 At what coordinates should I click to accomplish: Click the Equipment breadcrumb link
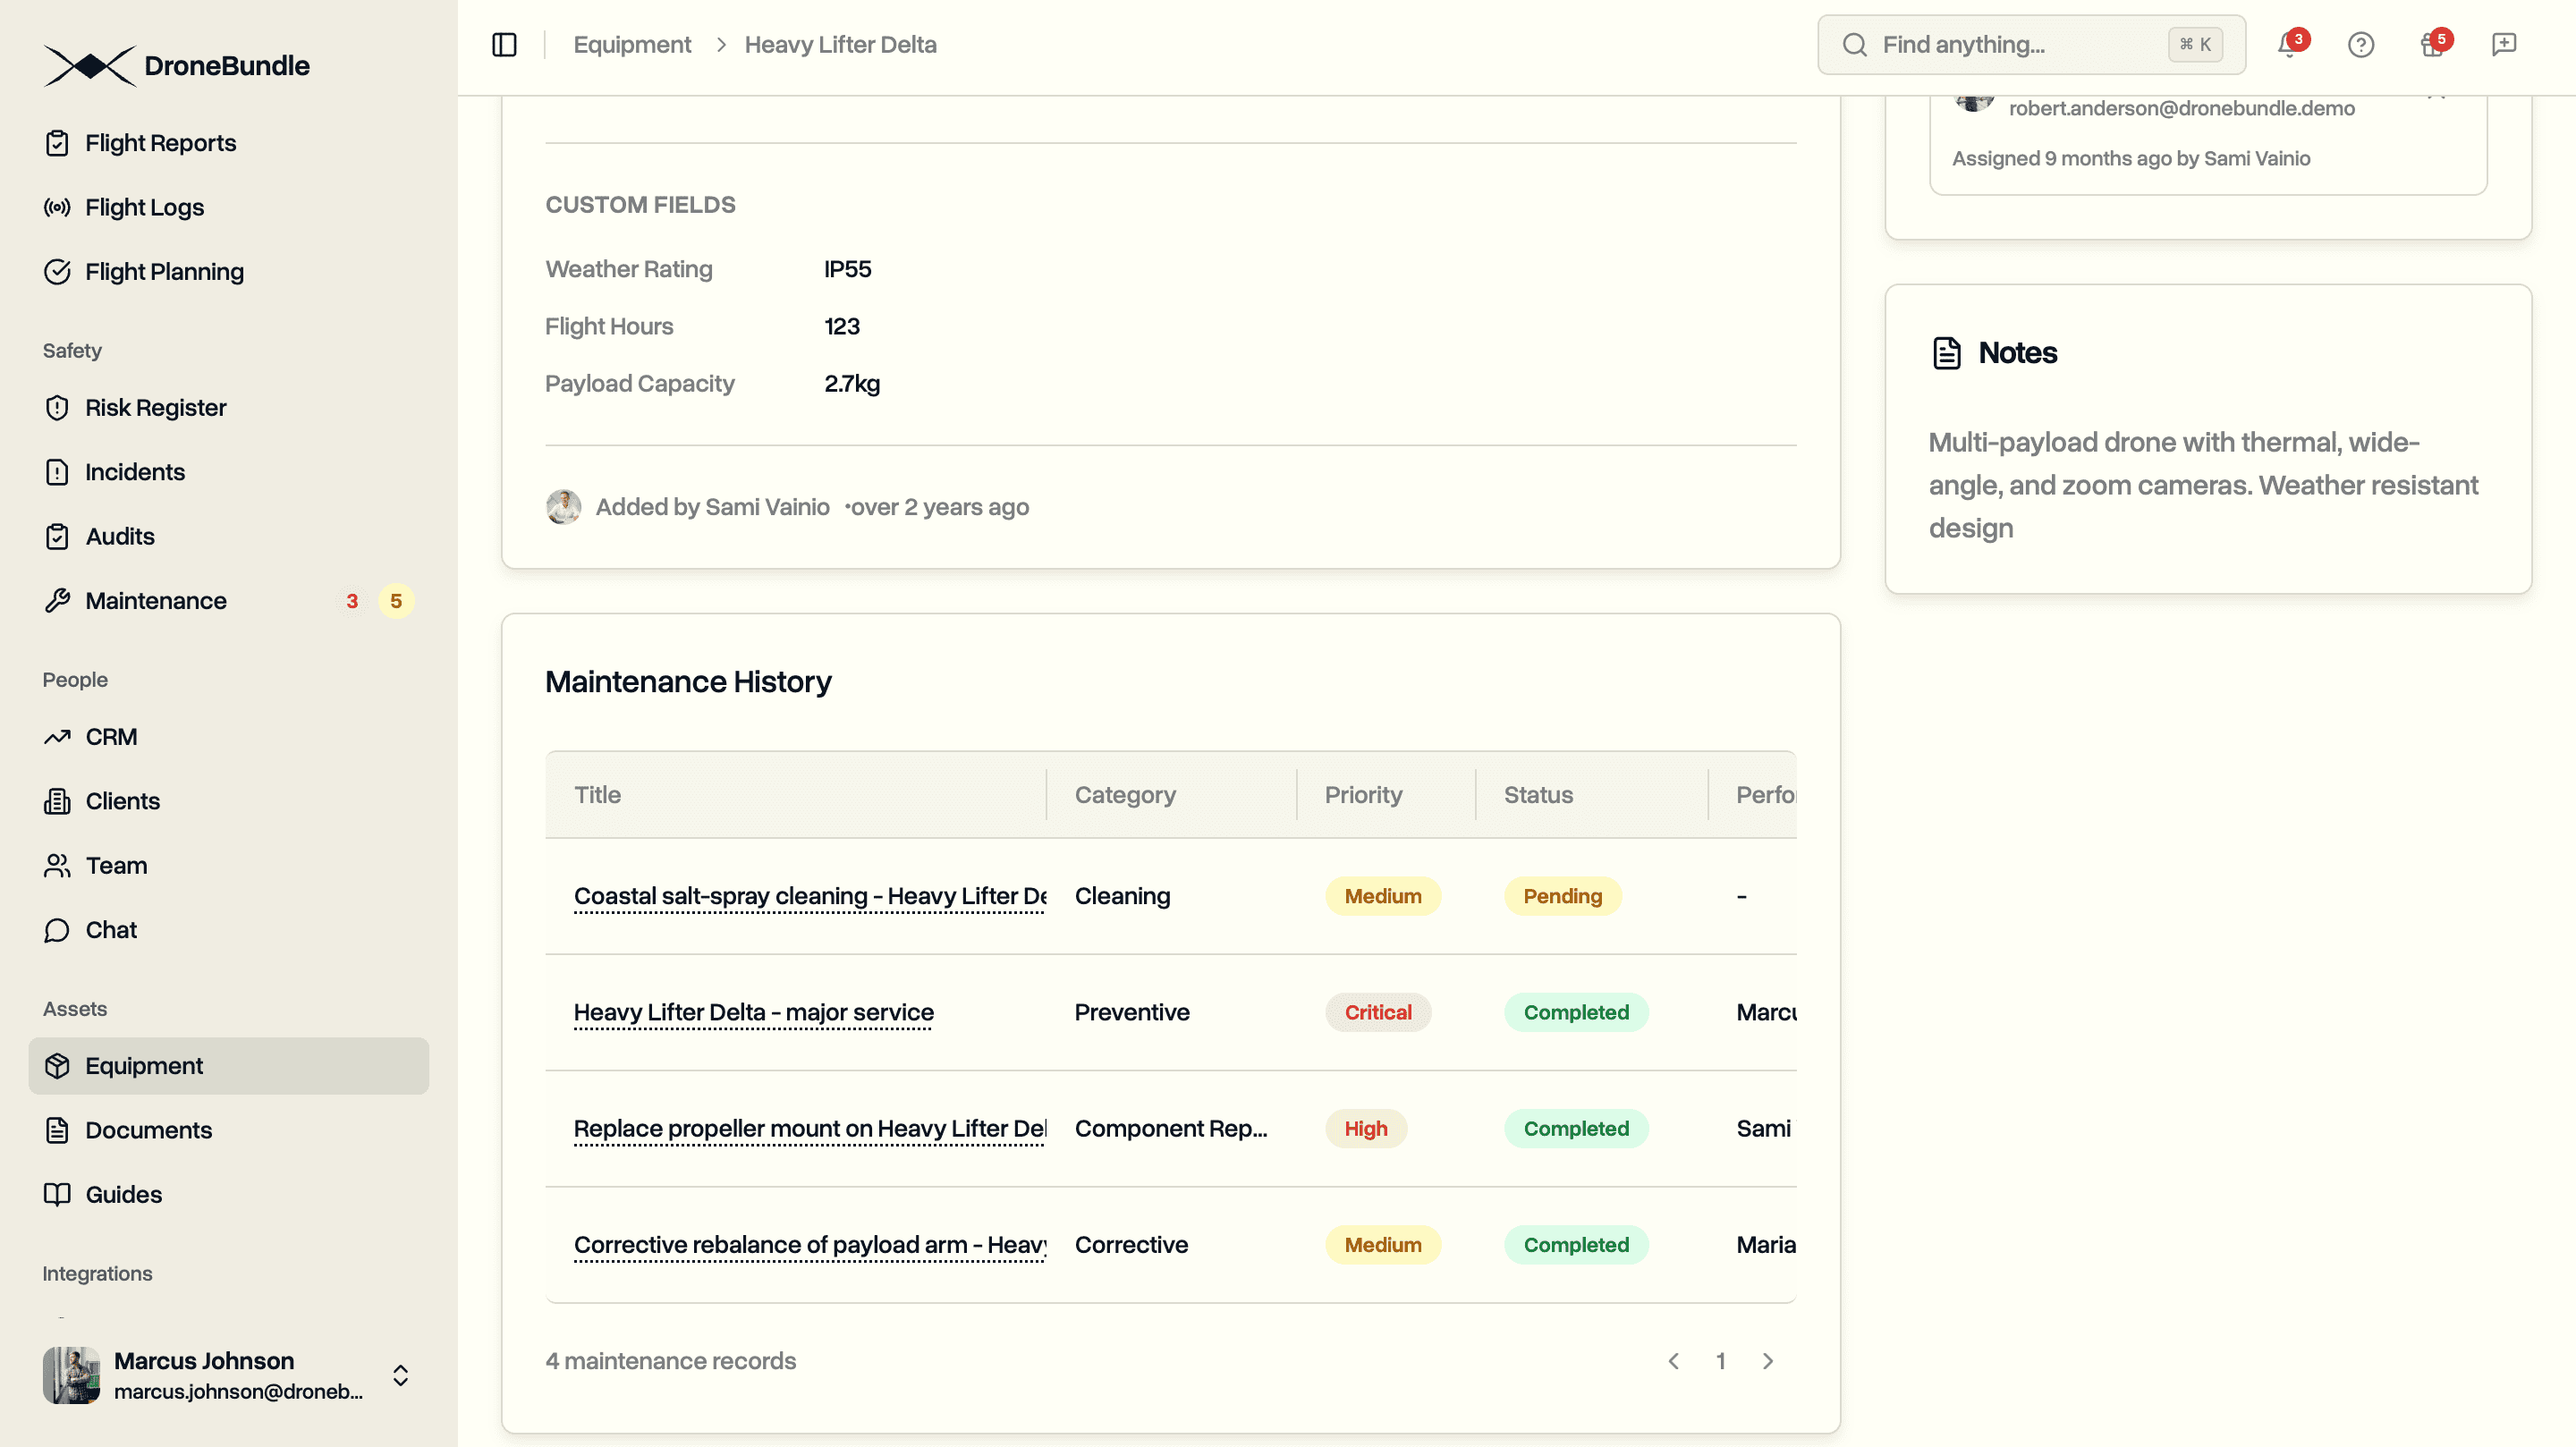(632, 45)
